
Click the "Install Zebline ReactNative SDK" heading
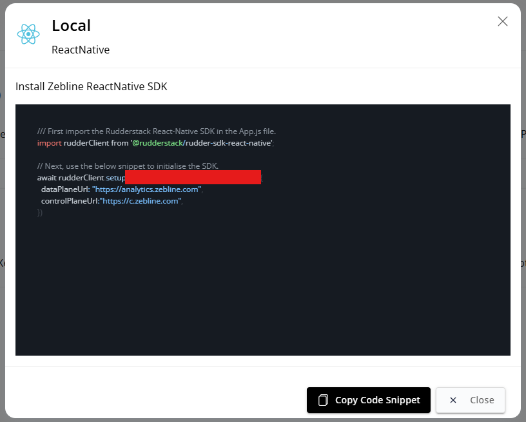tap(92, 86)
